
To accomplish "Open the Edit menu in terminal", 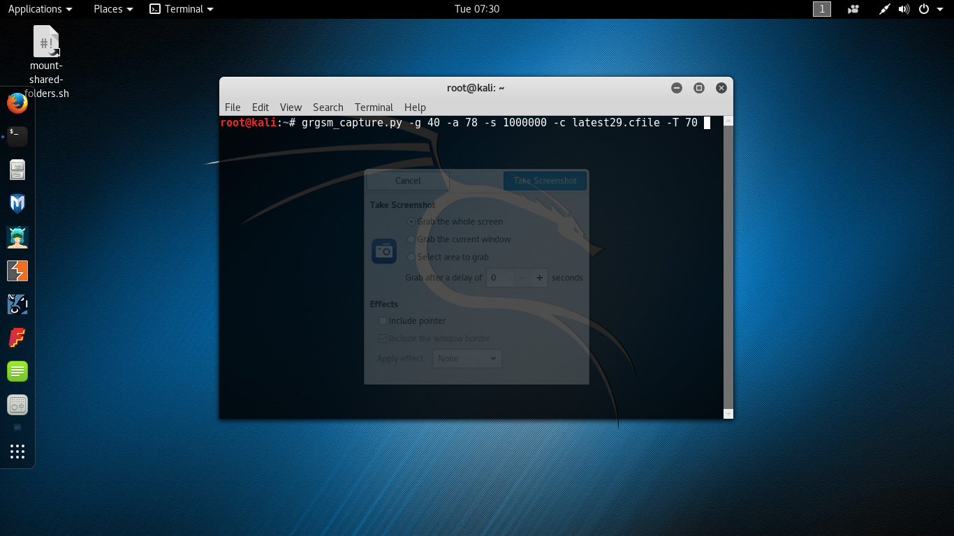I will point(260,107).
